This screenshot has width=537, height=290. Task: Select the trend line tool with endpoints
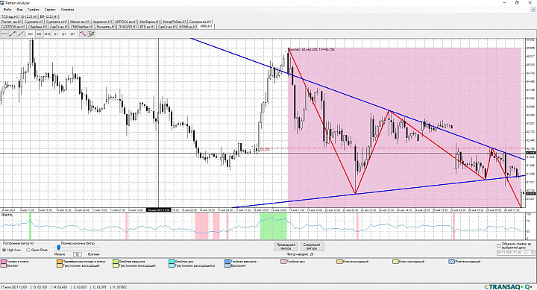tap(13, 34)
